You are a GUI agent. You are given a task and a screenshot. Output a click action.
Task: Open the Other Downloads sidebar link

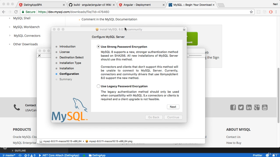25,44
